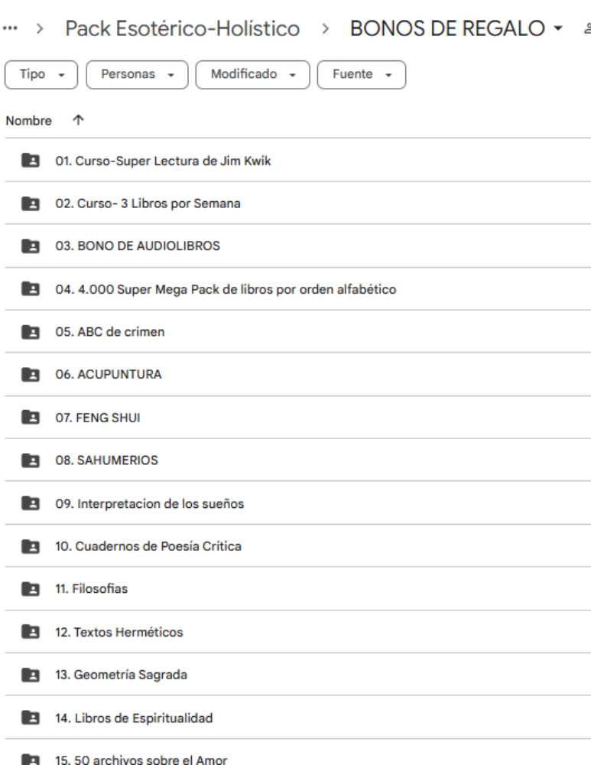Open the Personas filter dropdown
Screen dimensions: 591x765
coord(137,75)
